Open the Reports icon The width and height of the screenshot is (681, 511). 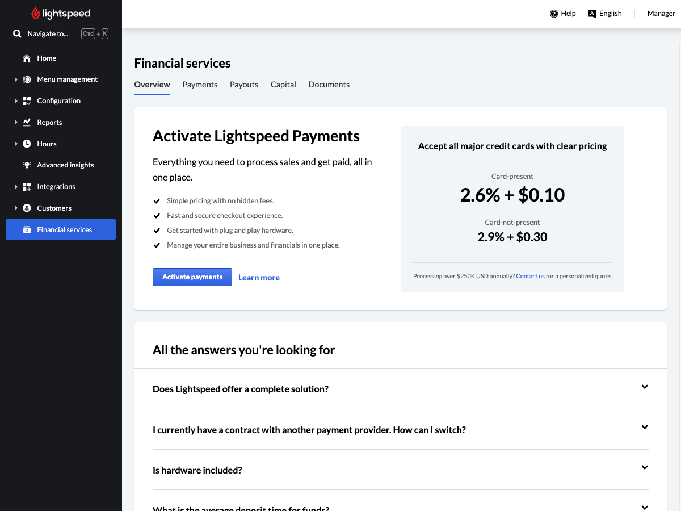click(x=26, y=122)
